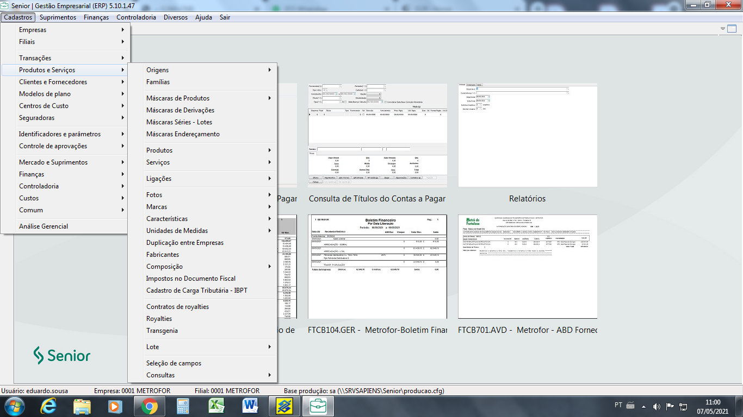Screen dimensions: 743x417
Task: Expand the Modelos de plano submenu
Action: coord(65,94)
